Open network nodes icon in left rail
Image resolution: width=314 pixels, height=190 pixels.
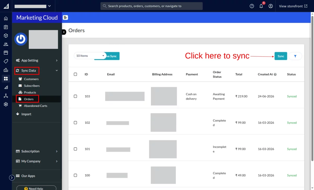[x=6, y=96]
